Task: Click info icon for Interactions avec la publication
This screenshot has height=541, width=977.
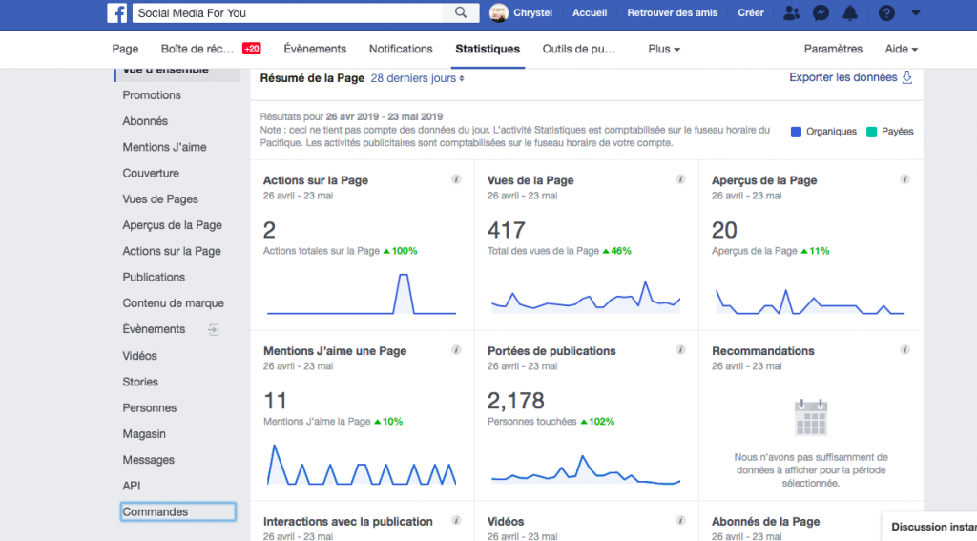Action: coord(456,520)
